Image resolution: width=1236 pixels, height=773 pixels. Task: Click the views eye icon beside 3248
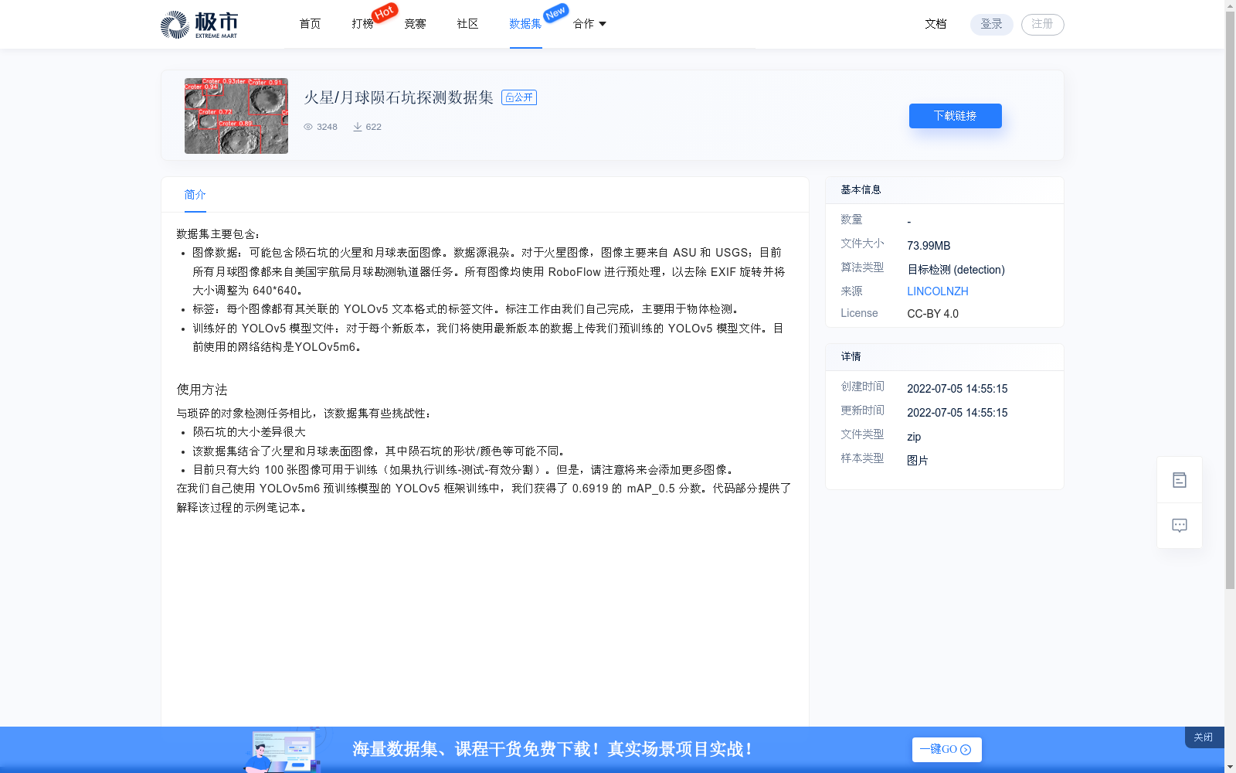point(308,127)
